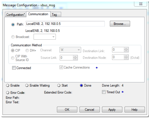
Task: Switch to the Configuration tab
Action: click(x=15, y=14)
